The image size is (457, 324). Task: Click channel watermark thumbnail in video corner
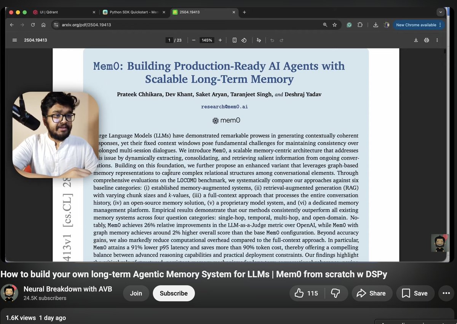440,243
